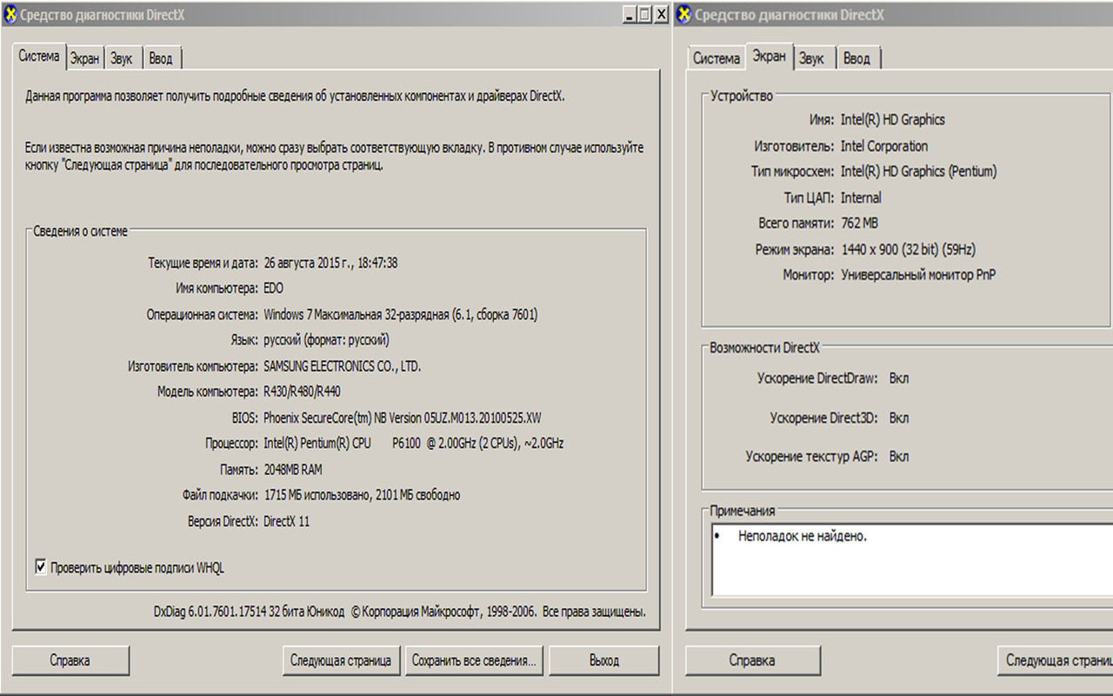Click the Выход button

(x=604, y=660)
